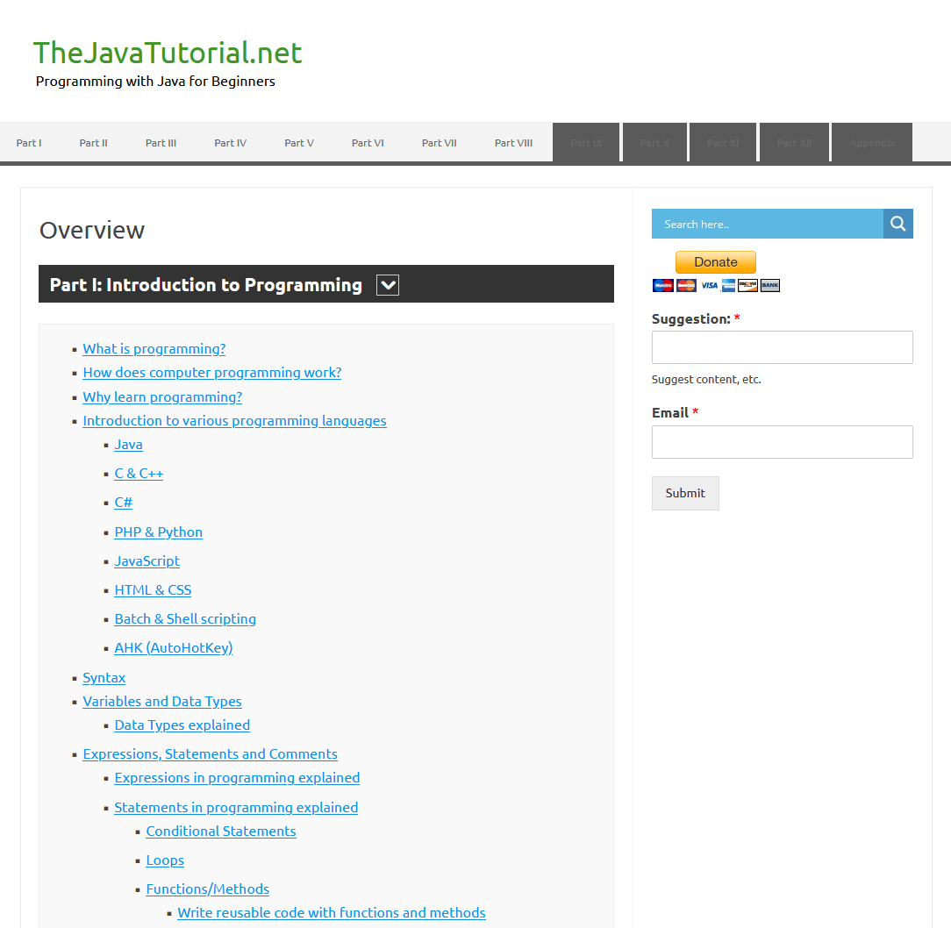Open the 'AHK (AutoHotKey)' link
This screenshot has height=928, width=951.
click(174, 648)
